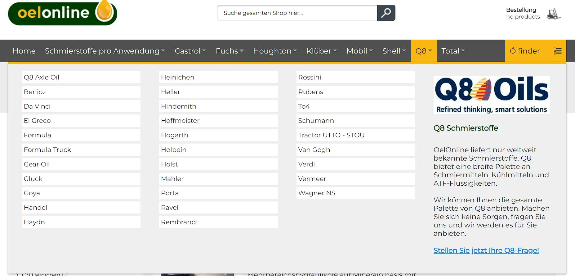575x276 pixels.
Task: Select Ravel product line
Action: pos(218,208)
